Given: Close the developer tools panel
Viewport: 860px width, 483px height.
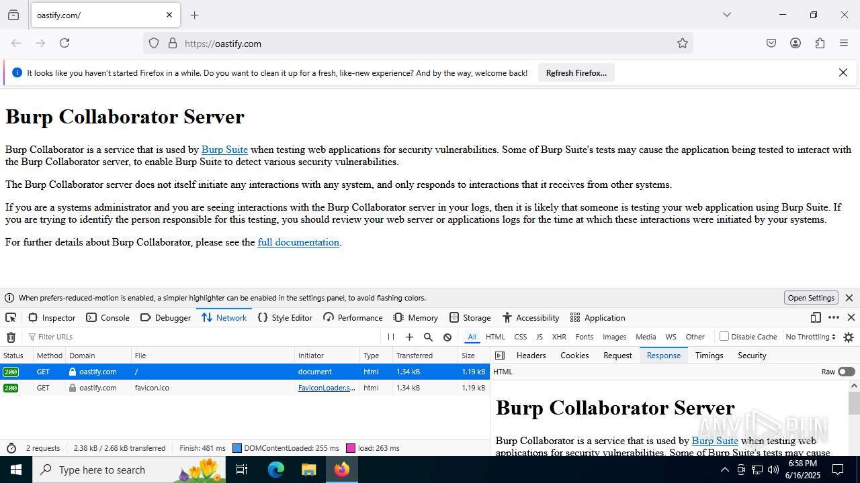Looking at the screenshot, I should click(851, 317).
